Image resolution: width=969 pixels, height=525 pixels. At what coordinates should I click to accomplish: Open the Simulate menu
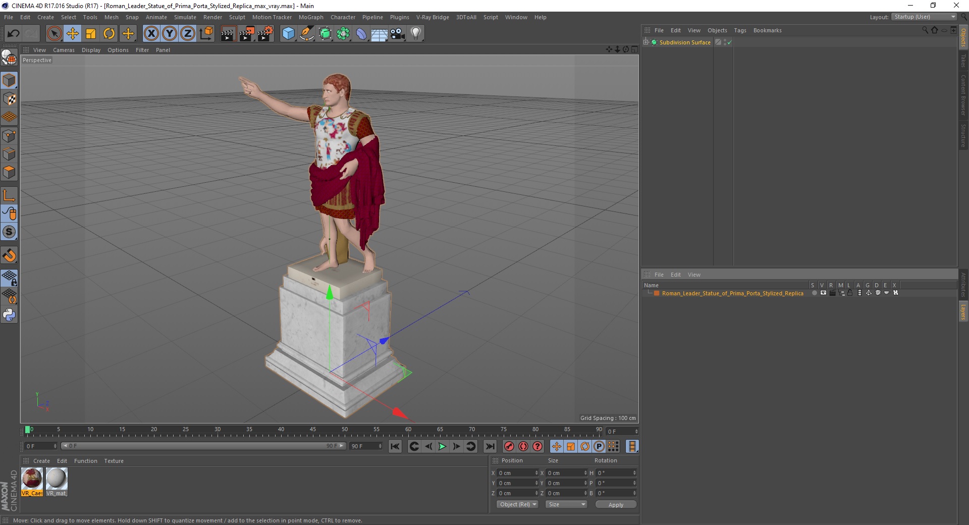185,17
